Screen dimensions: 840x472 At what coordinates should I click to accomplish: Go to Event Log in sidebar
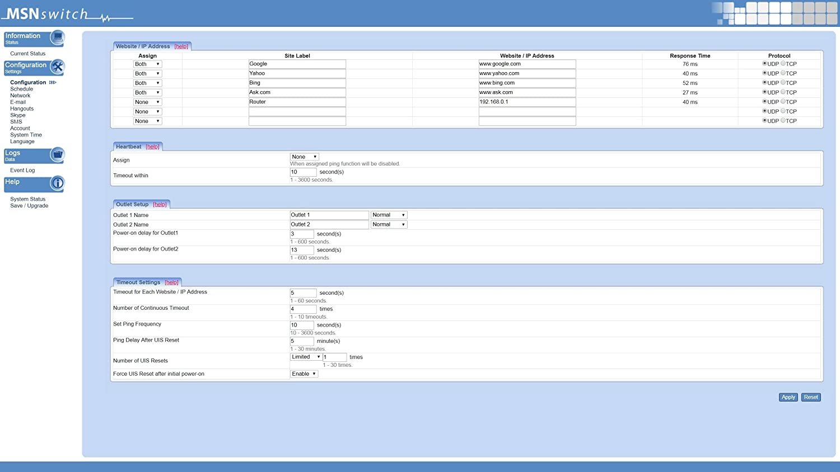tap(22, 171)
